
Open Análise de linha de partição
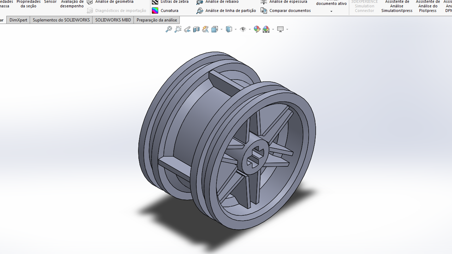[226, 11]
